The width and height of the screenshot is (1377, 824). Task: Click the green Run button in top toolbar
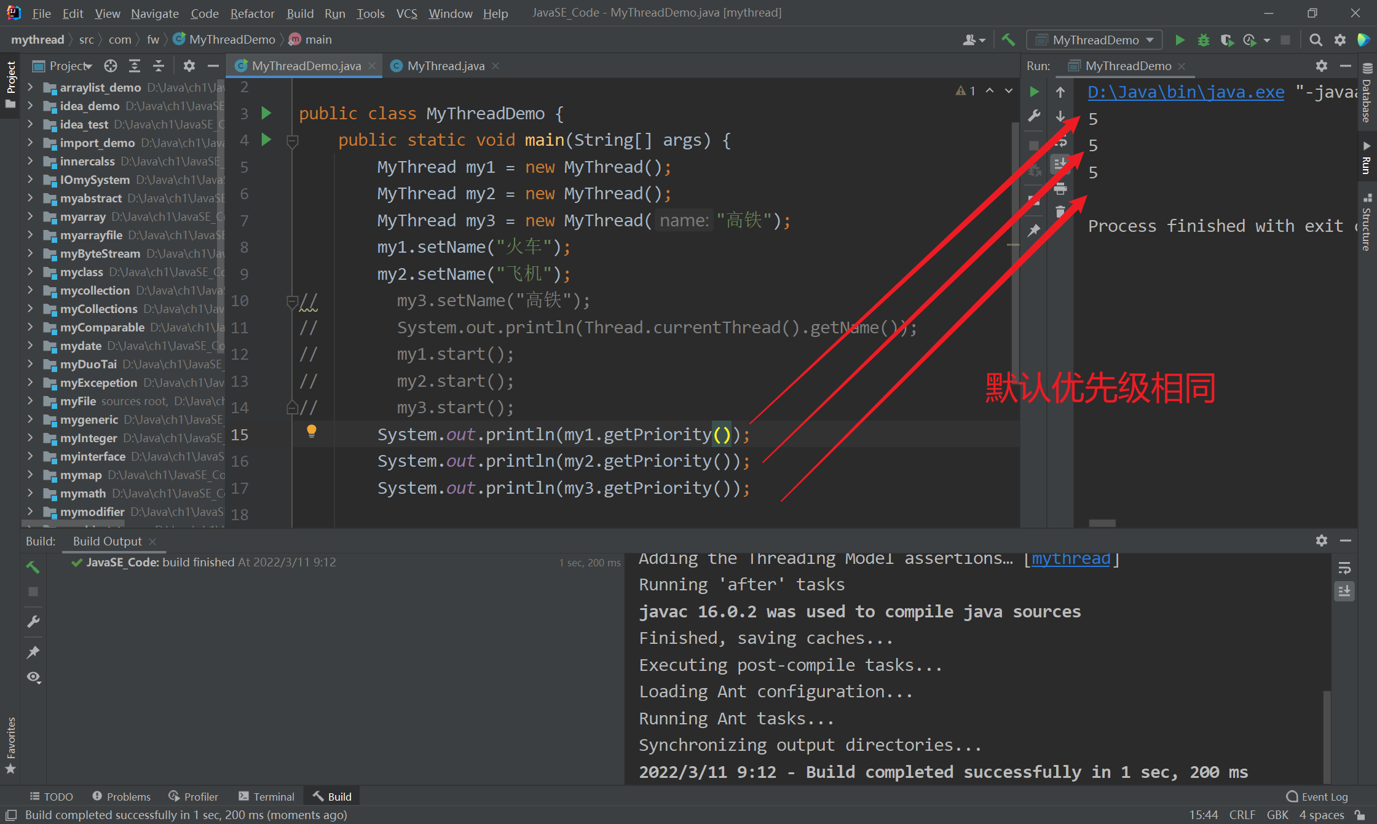tap(1180, 40)
